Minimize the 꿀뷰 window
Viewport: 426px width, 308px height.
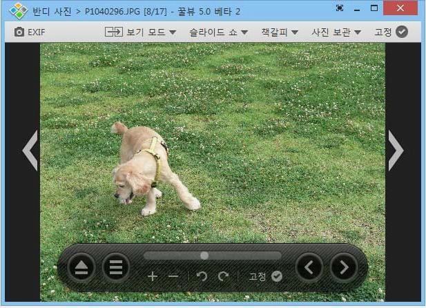click(x=357, y=10)
